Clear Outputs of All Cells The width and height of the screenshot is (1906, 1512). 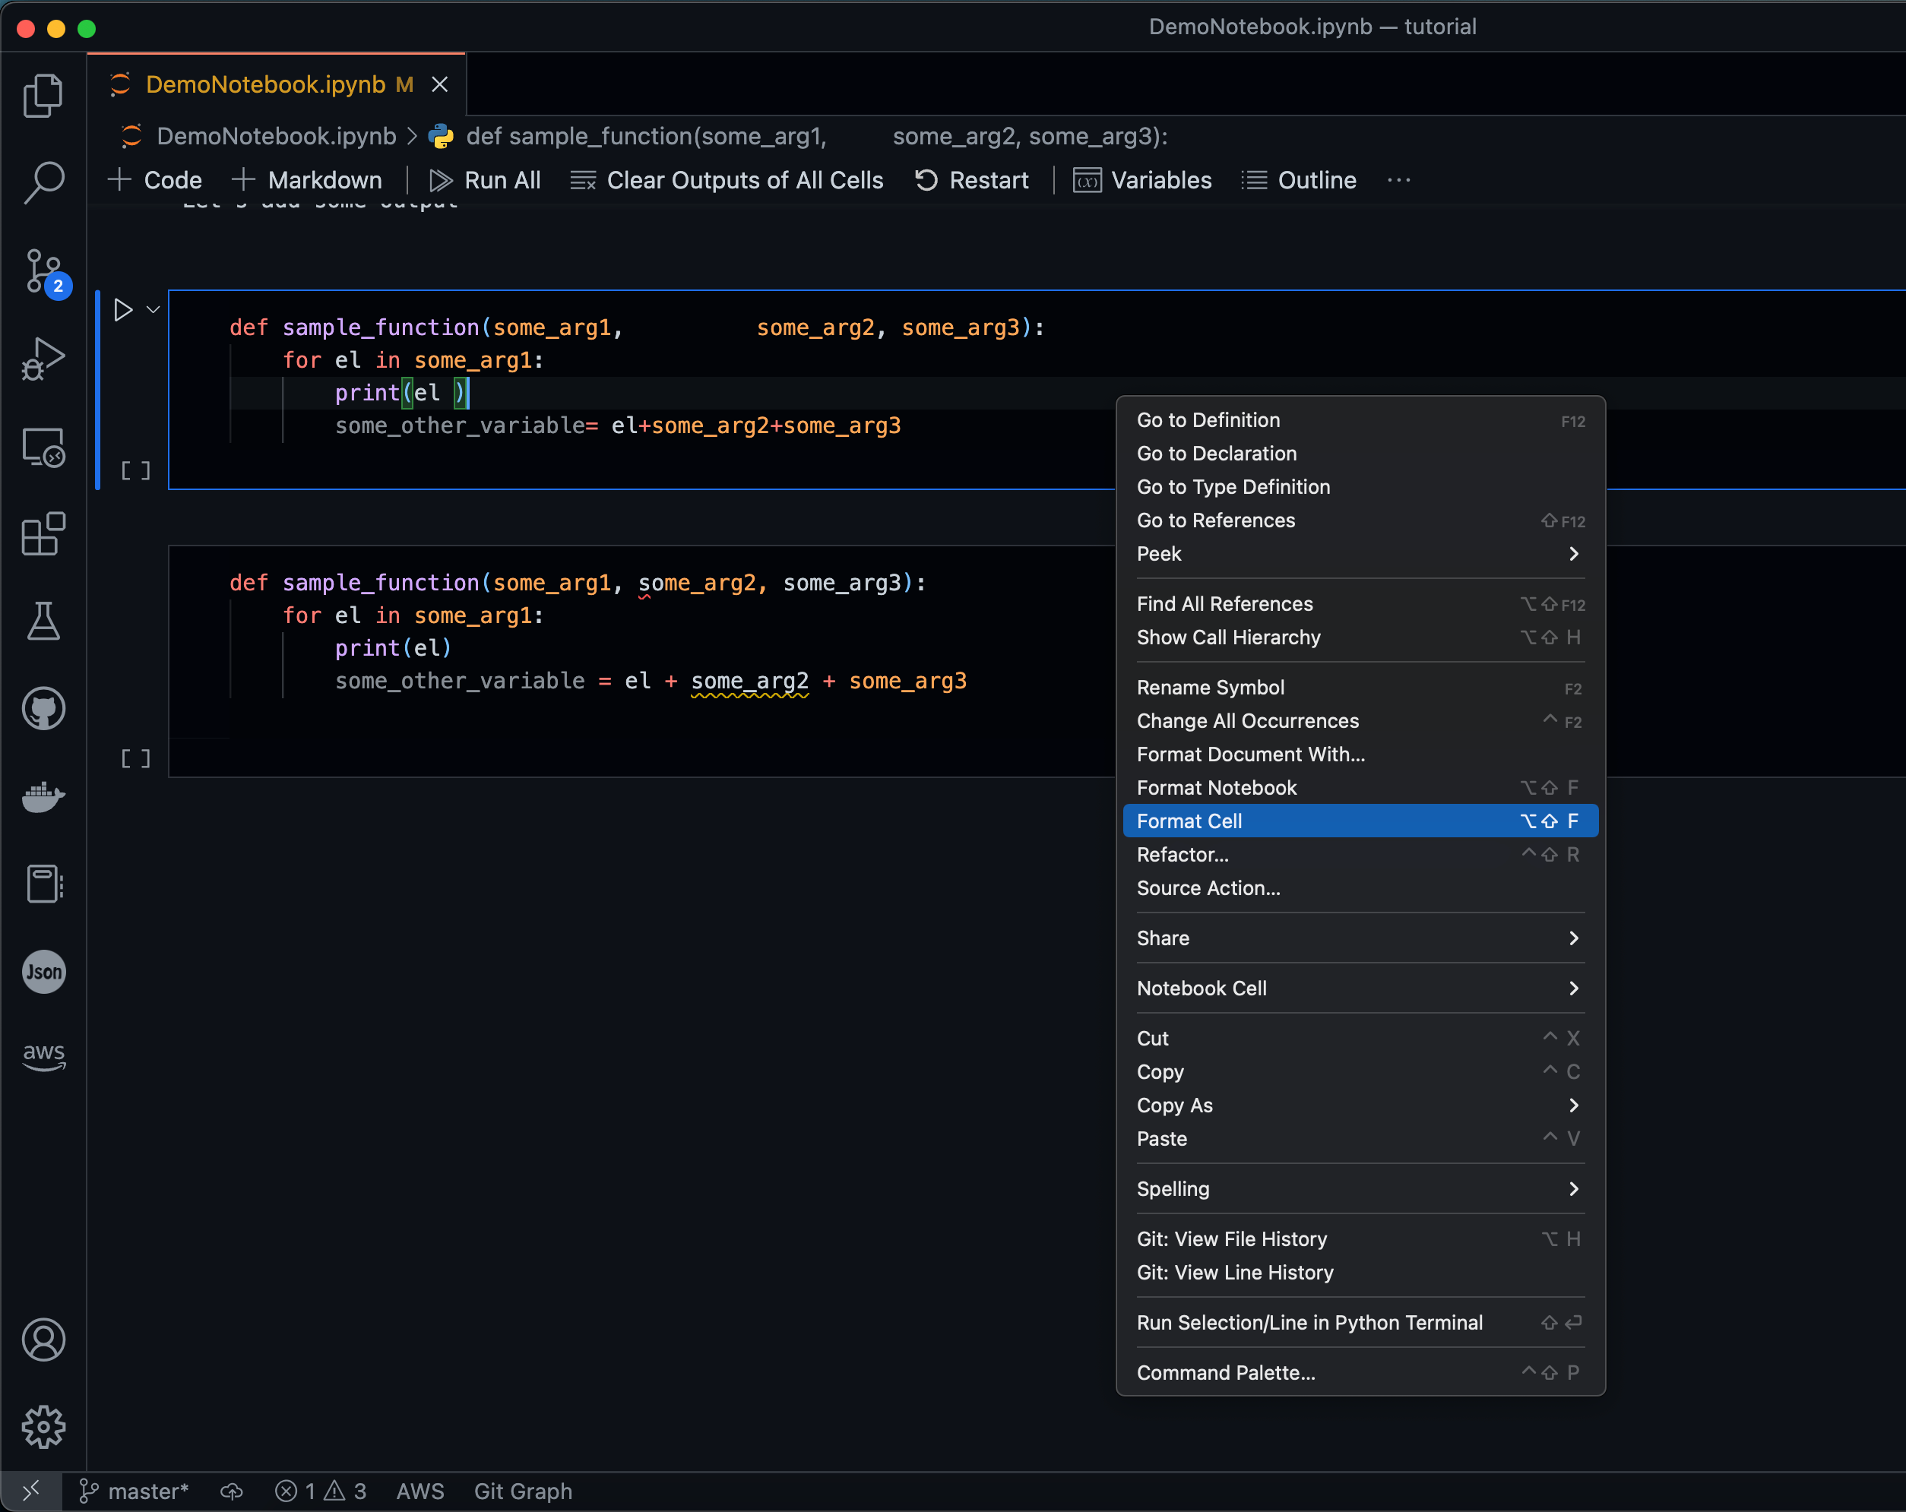coord(727,180)
